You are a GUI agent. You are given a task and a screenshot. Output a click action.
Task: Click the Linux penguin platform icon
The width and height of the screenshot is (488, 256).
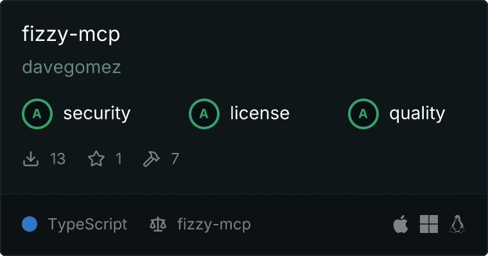click(457, 224)
